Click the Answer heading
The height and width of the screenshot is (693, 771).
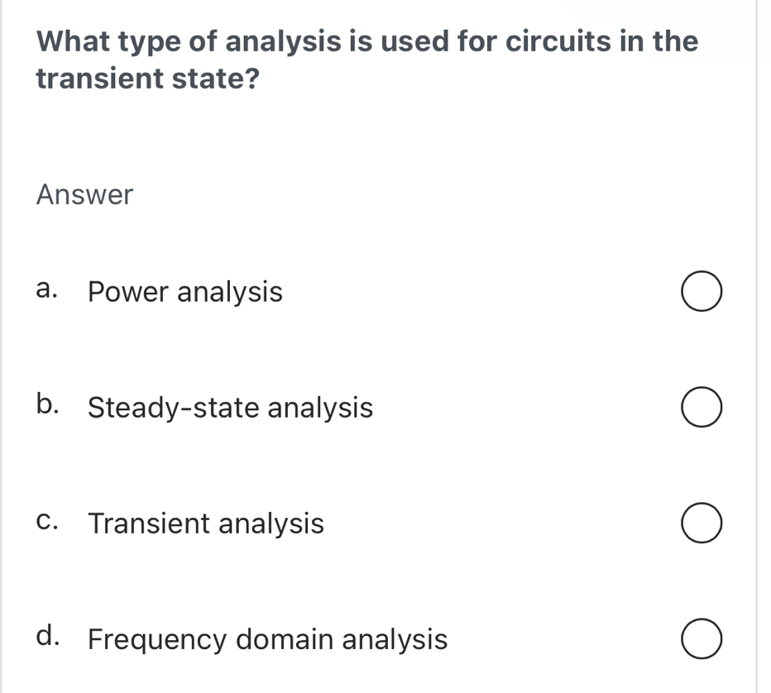(84, 195)
